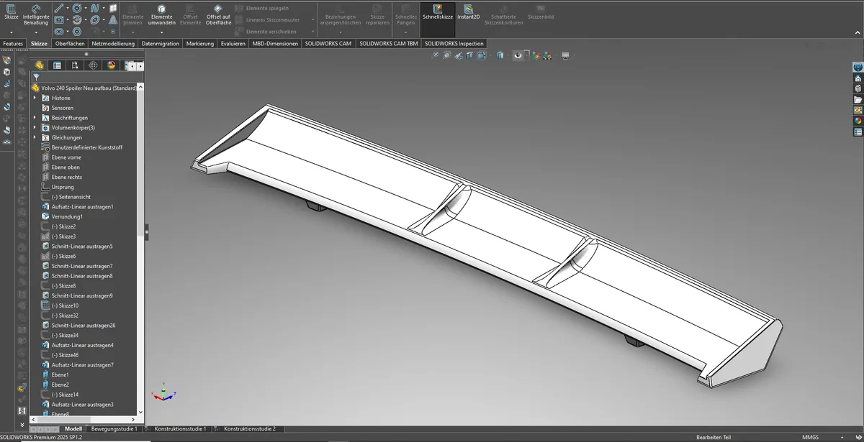Switch to the Oberflächen ribbon tab

tap(70, 44)
